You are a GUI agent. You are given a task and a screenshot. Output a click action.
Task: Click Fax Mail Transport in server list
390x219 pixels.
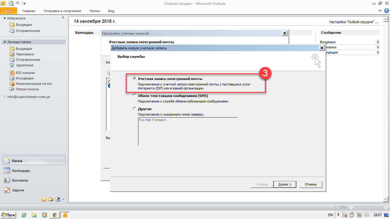pos(153,120)
